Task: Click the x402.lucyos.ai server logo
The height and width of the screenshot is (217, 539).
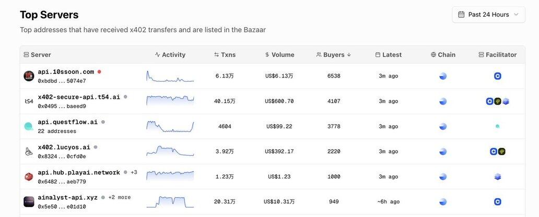Action: [x=29, y=151]
